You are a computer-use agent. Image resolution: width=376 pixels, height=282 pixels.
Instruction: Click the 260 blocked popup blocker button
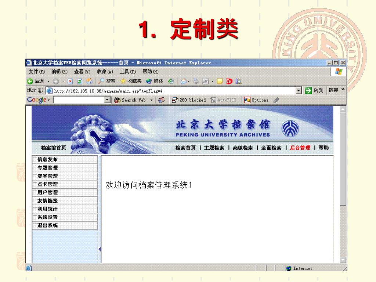[x=189, y=100]
